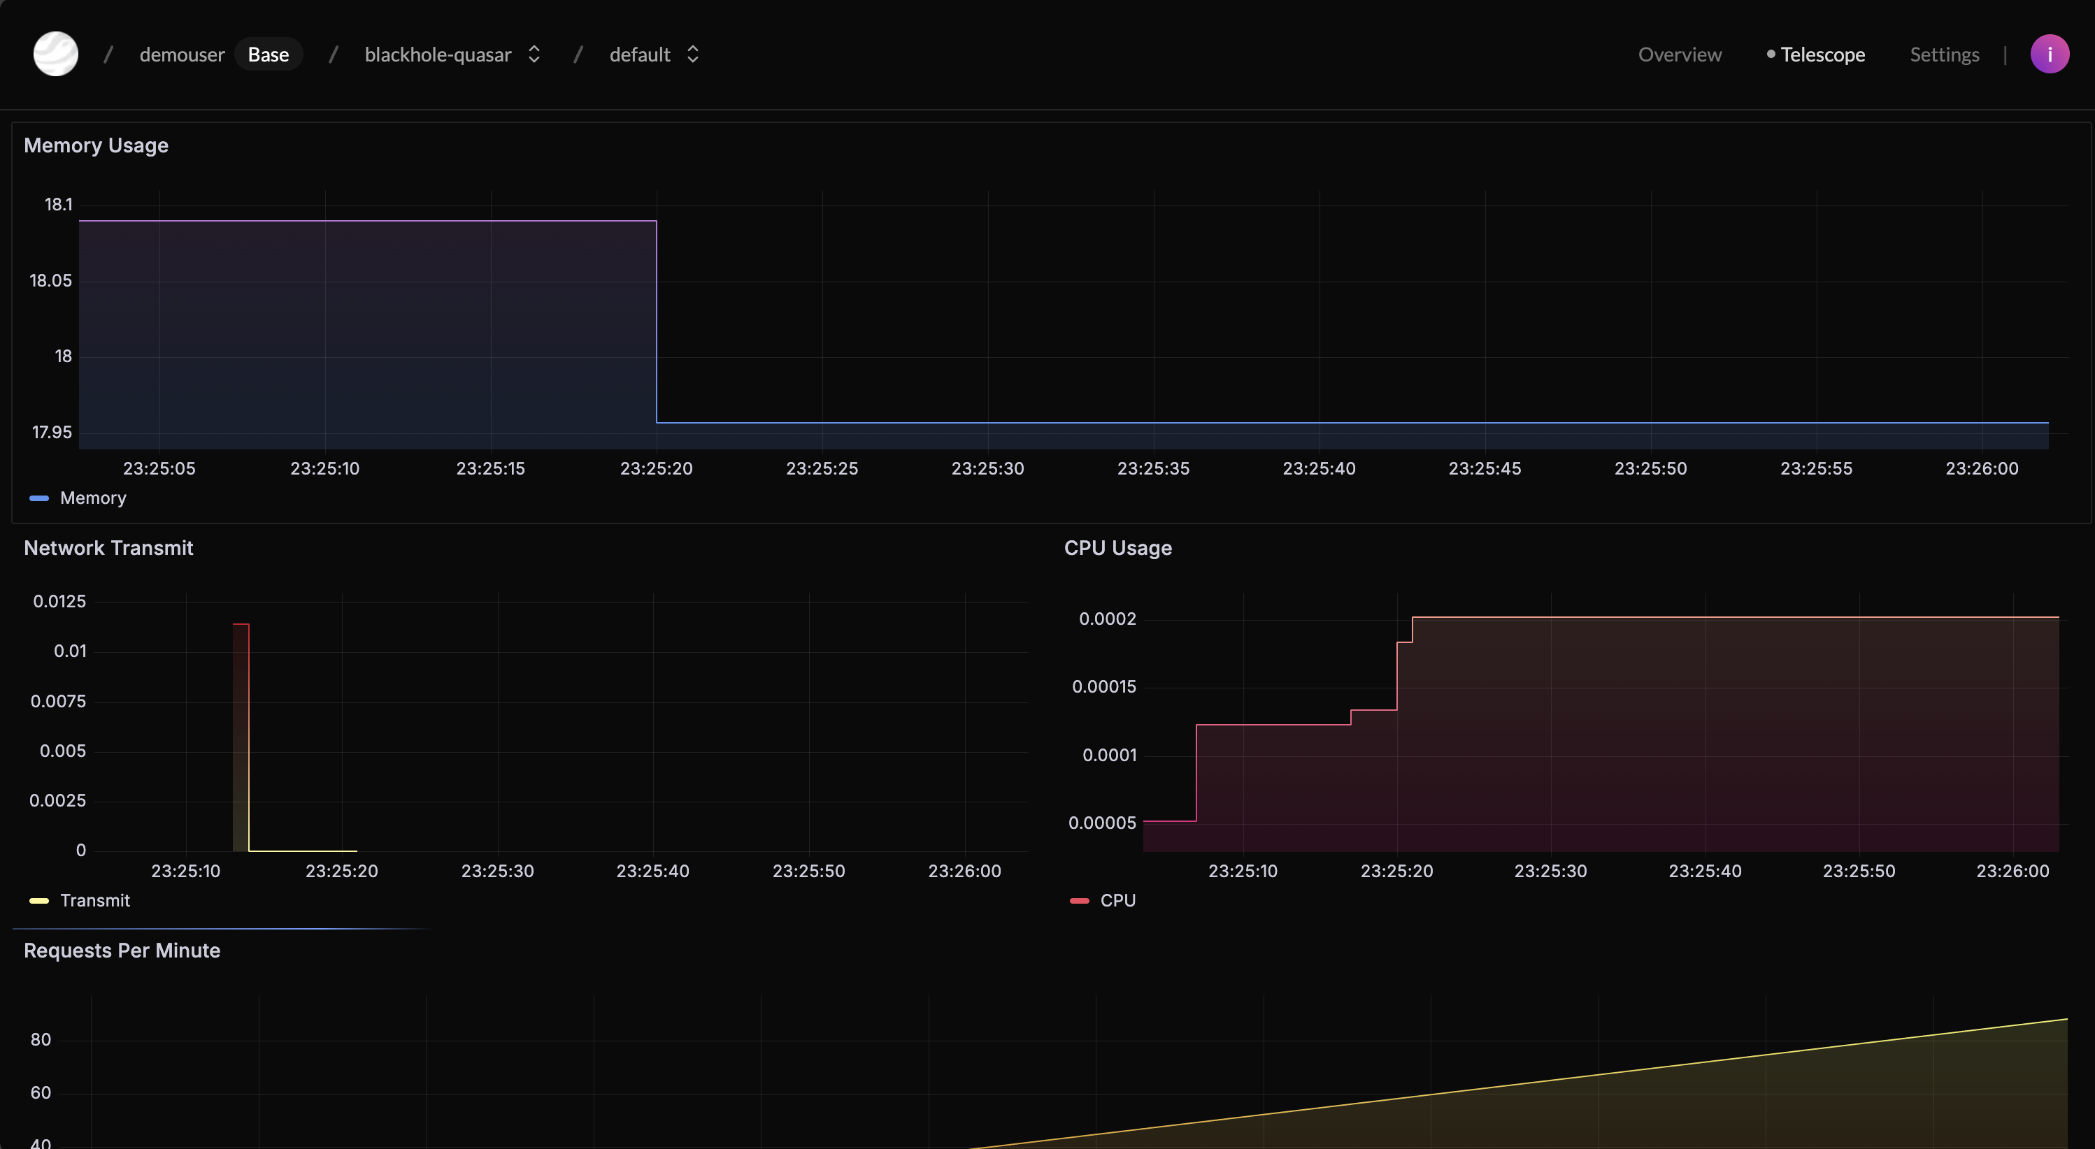Click the 17.95 axis value on Memory chart
Viewport: 2095px width, 1149px height.
[51, 433]
